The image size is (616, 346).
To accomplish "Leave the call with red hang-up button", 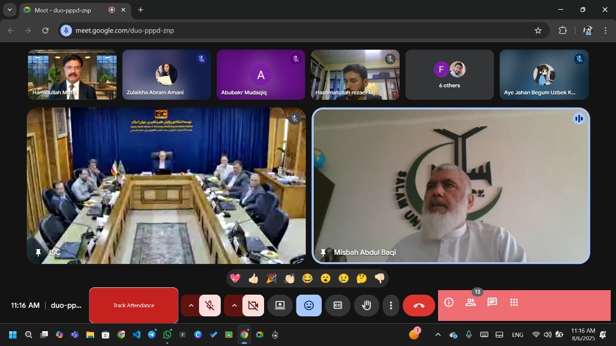I will [x=419, y=306].
